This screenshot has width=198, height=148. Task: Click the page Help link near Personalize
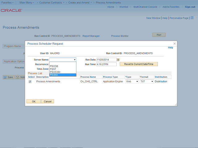coord(165,18)
